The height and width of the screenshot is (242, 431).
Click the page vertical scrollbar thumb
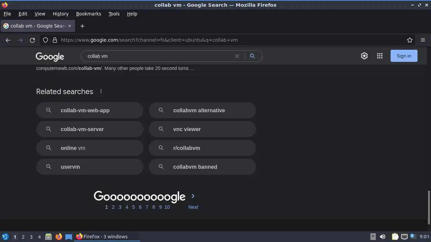(x=429, y=208)
